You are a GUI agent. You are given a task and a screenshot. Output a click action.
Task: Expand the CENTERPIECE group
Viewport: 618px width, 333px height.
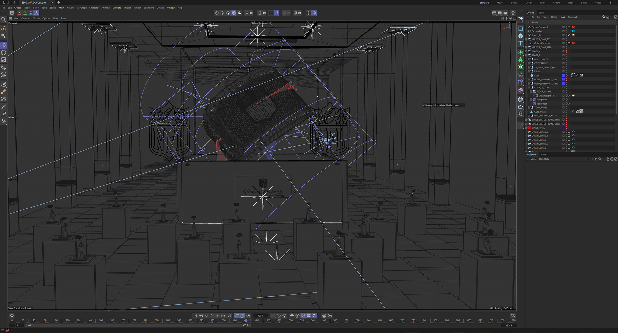529,63
